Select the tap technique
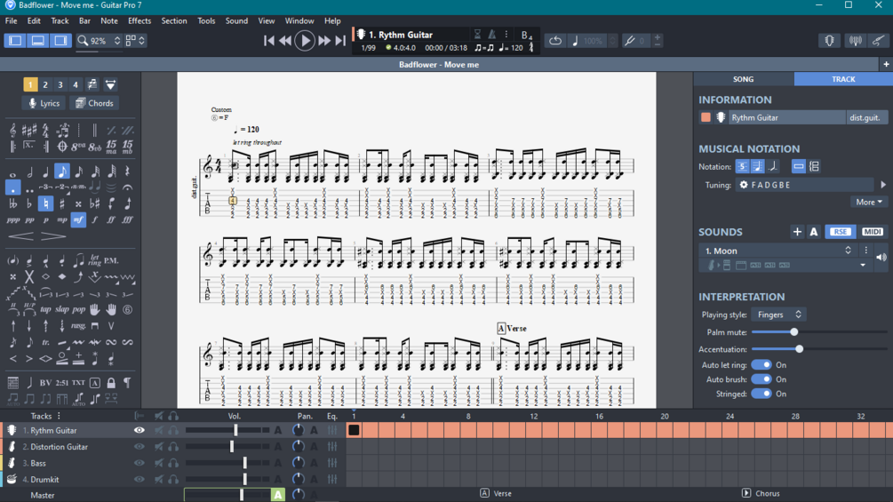The width and height of the screenshot is (893, 502). tap(45, 309)
